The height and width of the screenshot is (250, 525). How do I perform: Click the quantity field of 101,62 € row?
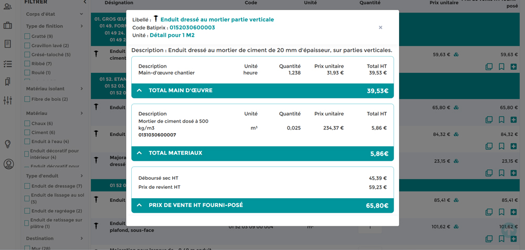(x=370, y=229)
